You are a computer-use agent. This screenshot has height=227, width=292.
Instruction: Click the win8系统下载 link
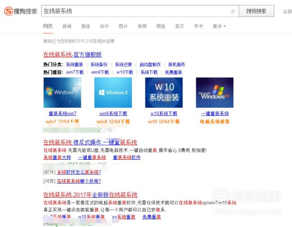(113, 113)
